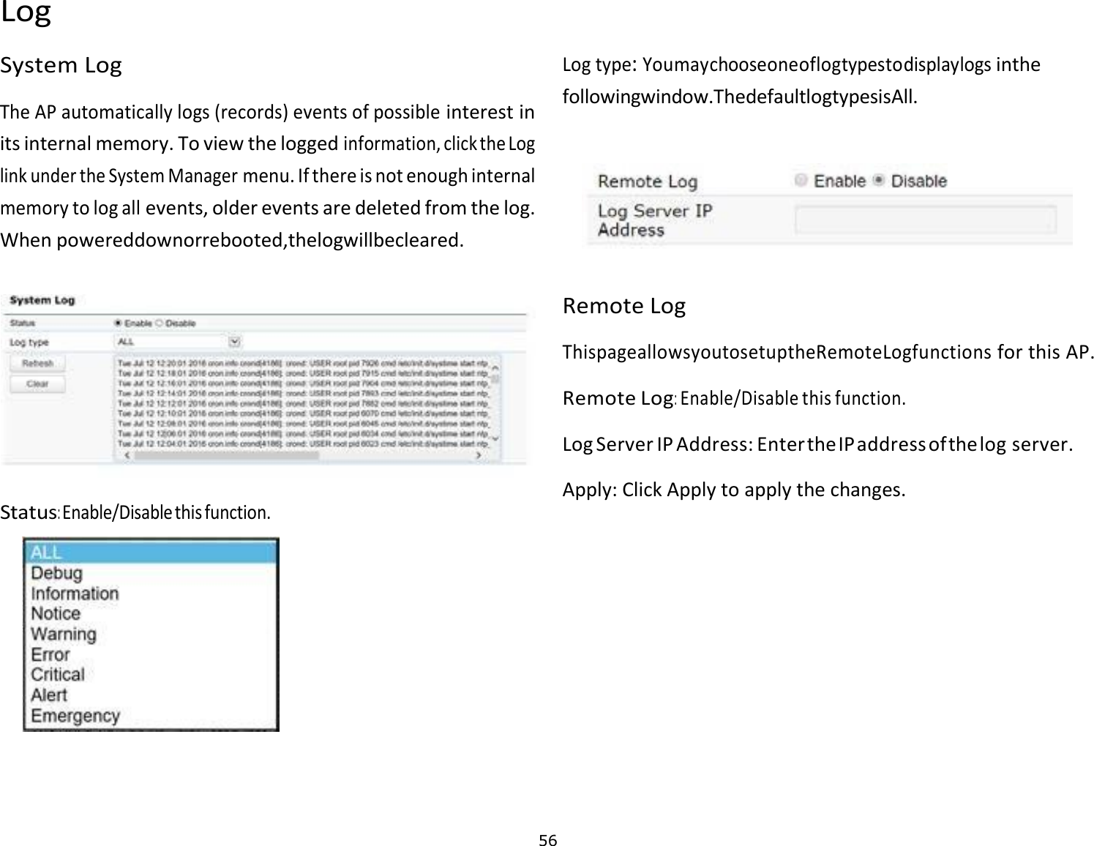Click the log entry at 12:20:01
This screenshot has height=846, width=1094.
(303, 363)
